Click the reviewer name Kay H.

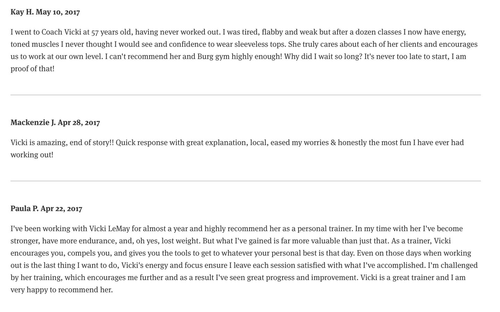click(x=22, y=12)
